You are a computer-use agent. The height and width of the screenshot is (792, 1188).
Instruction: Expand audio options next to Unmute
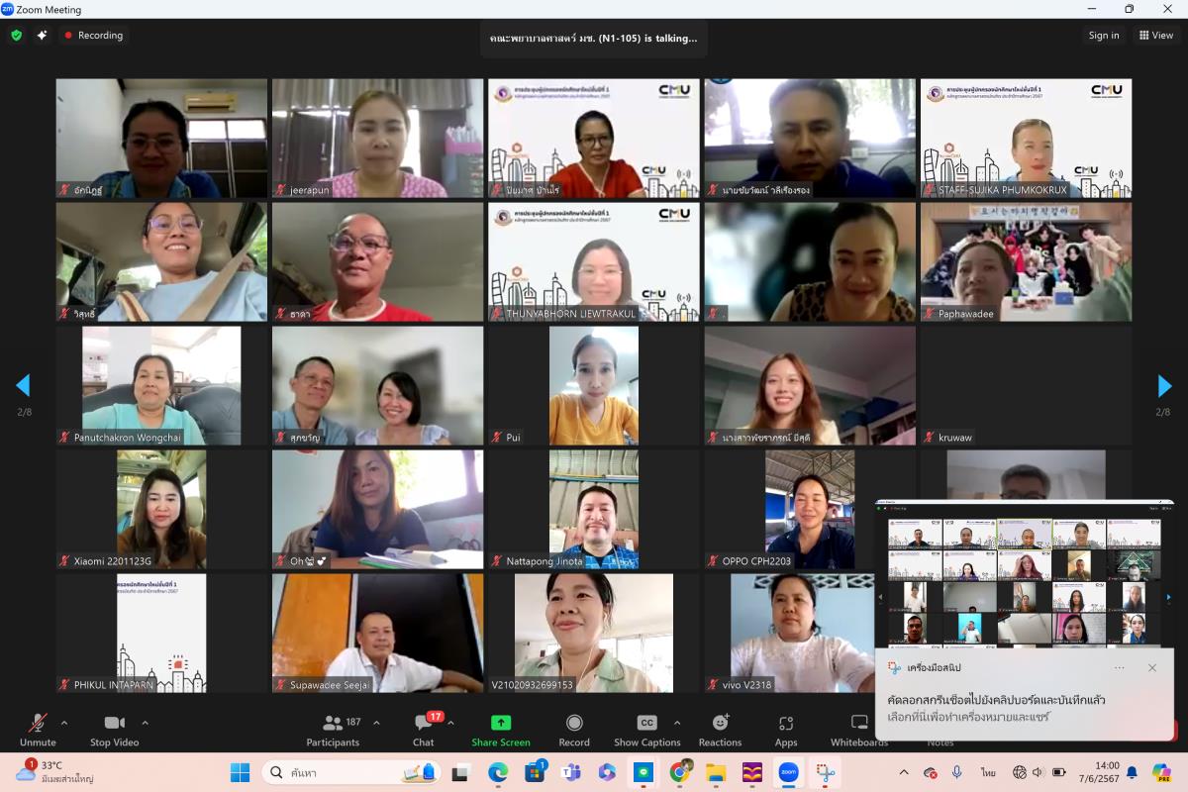tap(64, 723)
